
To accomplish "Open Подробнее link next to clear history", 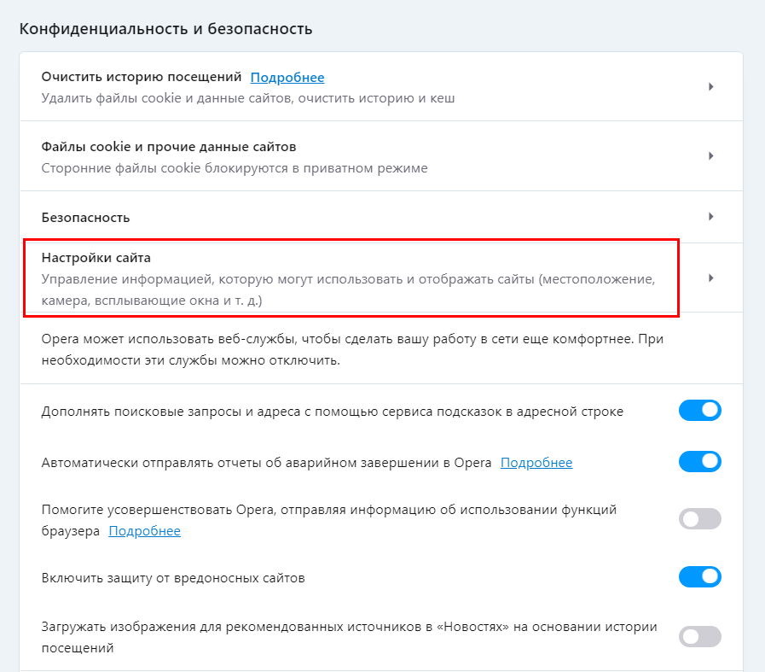I will (287, 78).
